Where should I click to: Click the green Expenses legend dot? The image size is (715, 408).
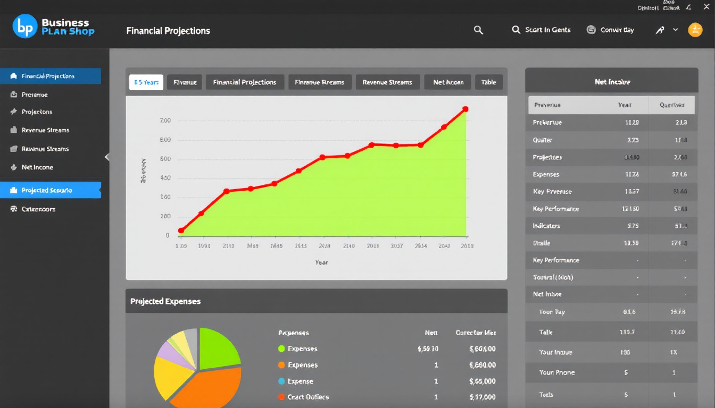point(281,349)
